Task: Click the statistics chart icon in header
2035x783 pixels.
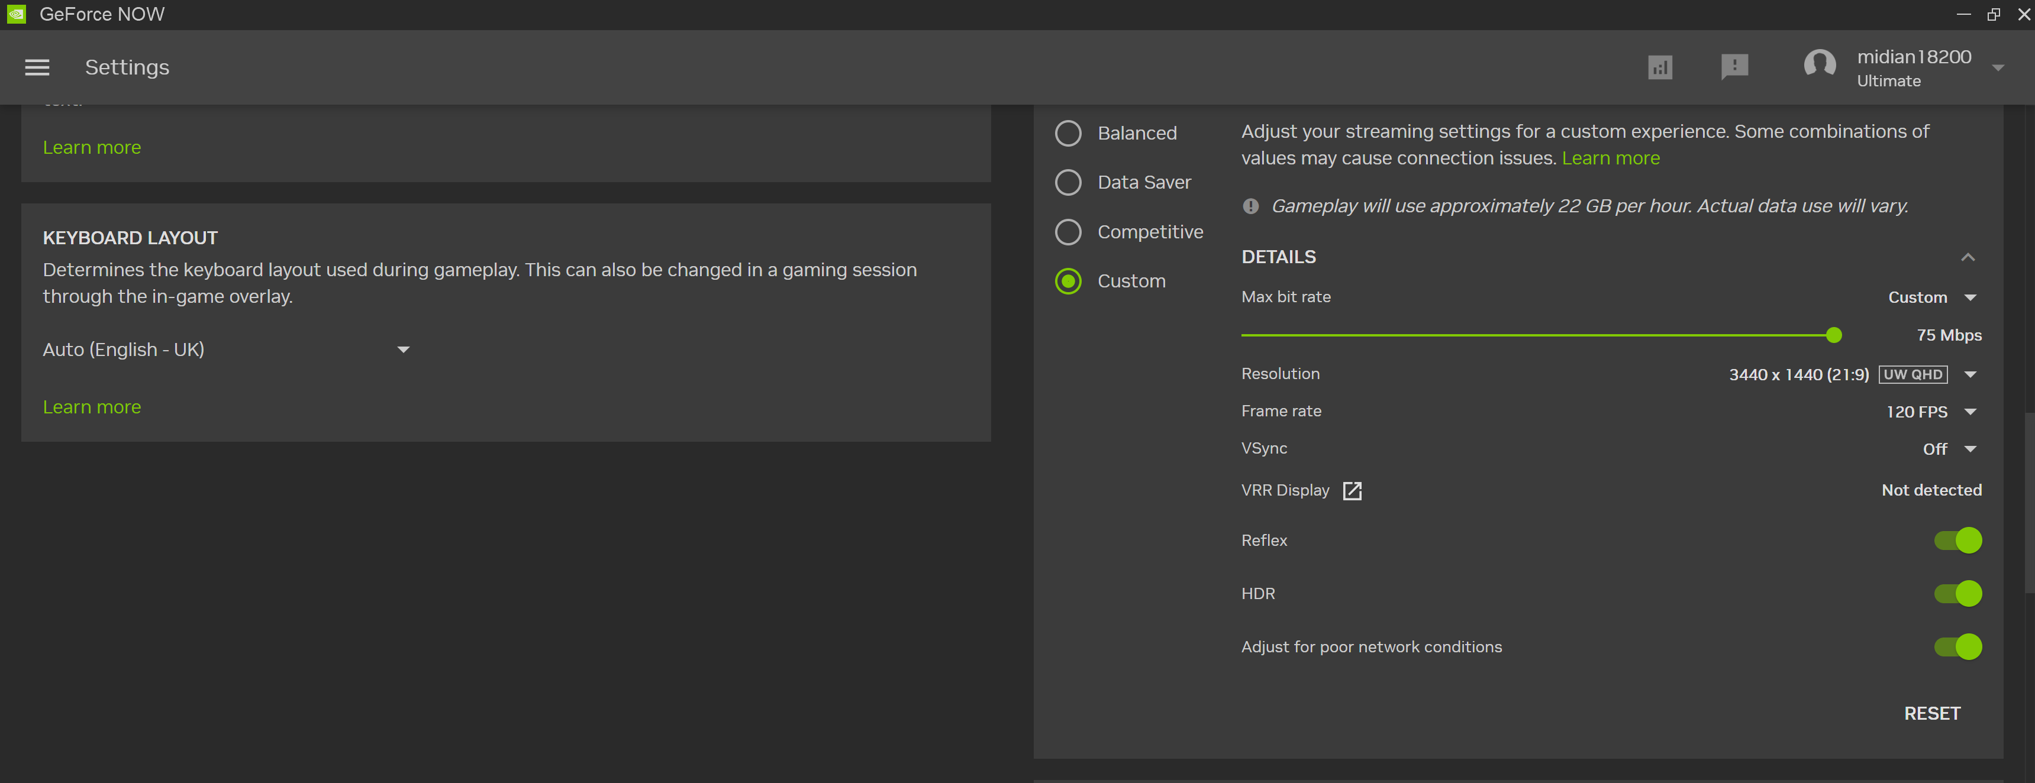Action: point(1660,68)
